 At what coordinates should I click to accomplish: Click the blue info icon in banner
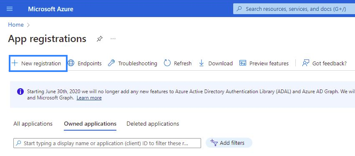20,92
